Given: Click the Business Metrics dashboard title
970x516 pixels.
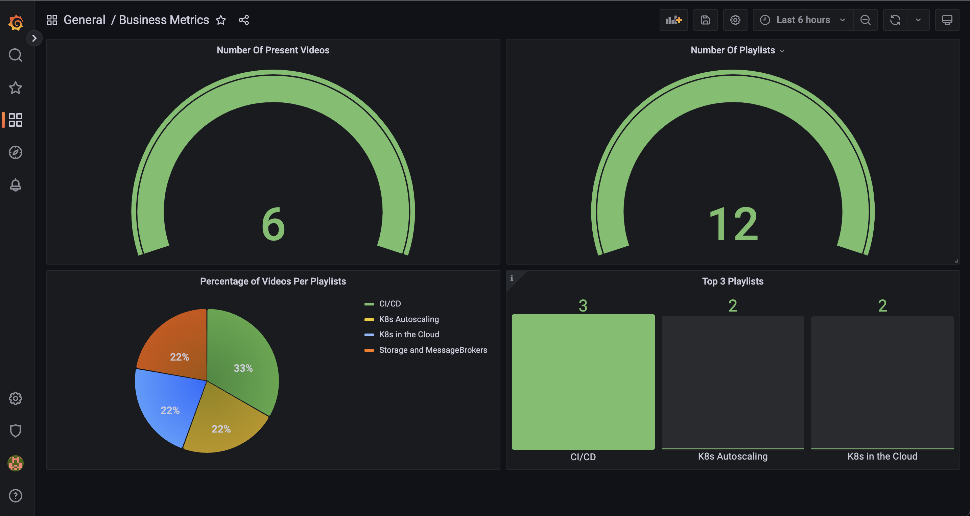Looking at the screenshot, I should (164, 20).
